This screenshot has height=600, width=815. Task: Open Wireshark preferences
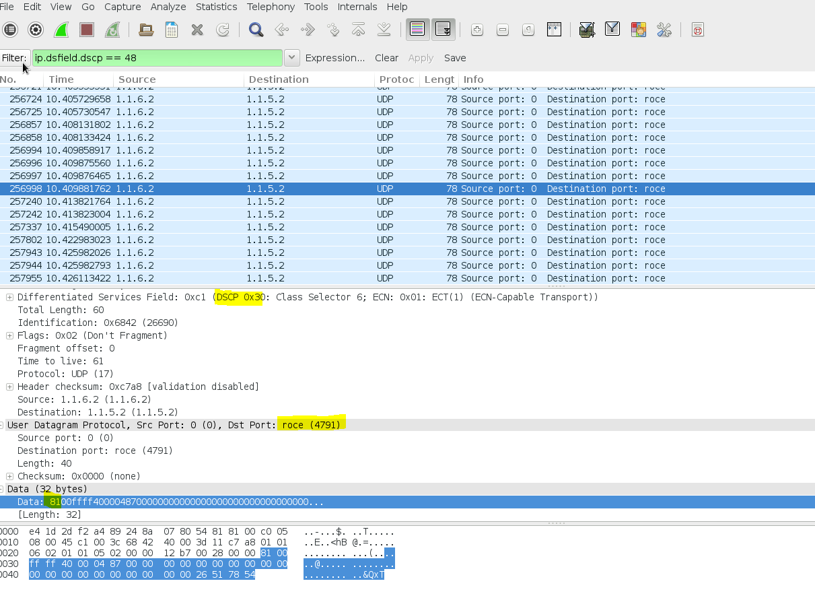coord(663,30)
